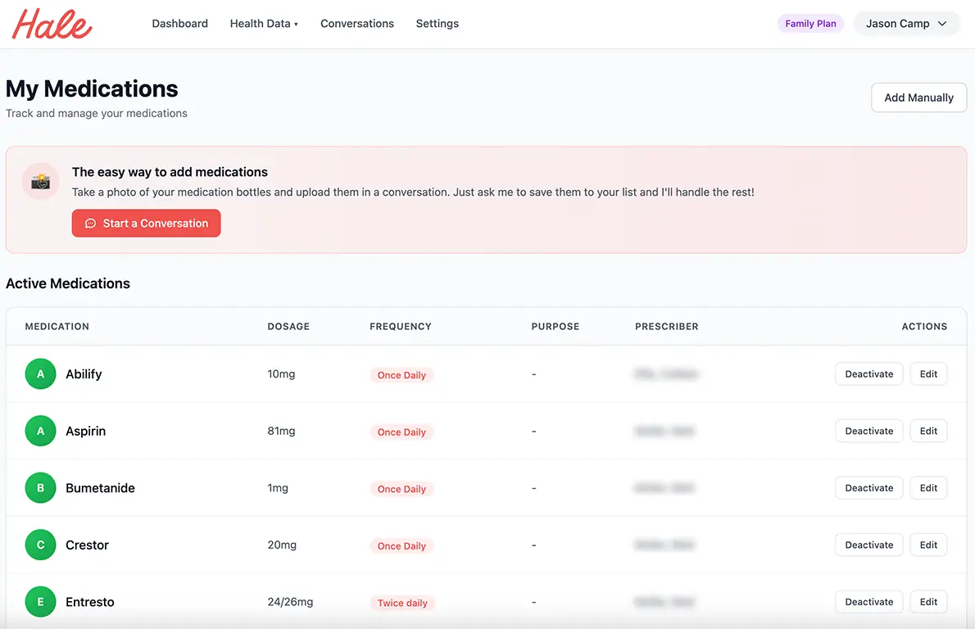Deactivate the Abilify medication

click(x=868, y=374)
